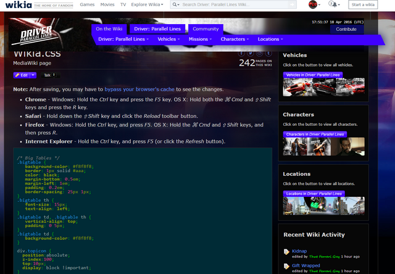Image resolution: width=395 pixels, height=274 pixels.
Task: Click the characters banner thumbnail
Action: click(323, 147)
